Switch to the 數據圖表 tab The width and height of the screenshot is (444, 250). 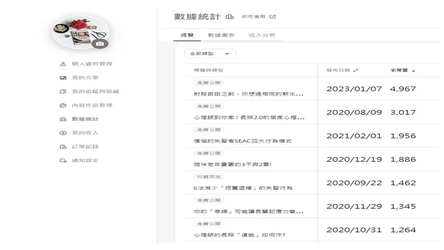click(x=221, y=35)
